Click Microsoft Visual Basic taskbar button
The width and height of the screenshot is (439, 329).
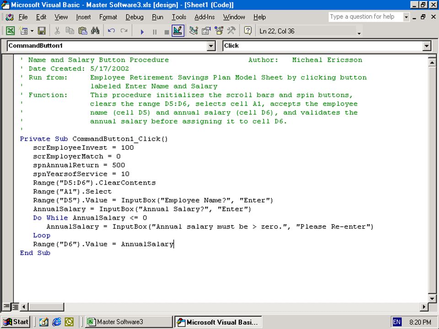(218, 322)
